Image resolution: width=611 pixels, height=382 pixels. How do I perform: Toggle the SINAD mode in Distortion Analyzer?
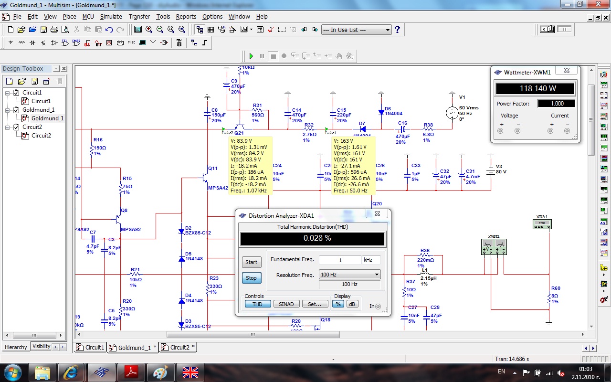point(286,304)
